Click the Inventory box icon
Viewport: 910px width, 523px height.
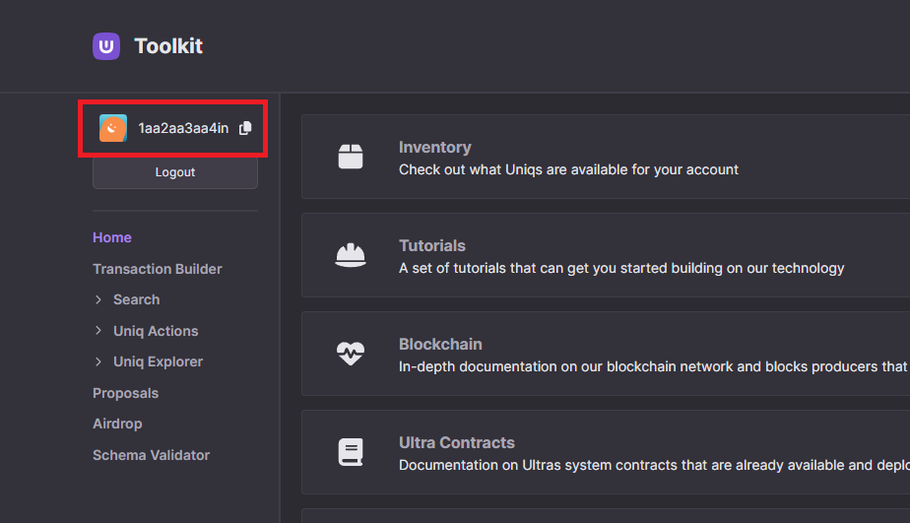351,157
